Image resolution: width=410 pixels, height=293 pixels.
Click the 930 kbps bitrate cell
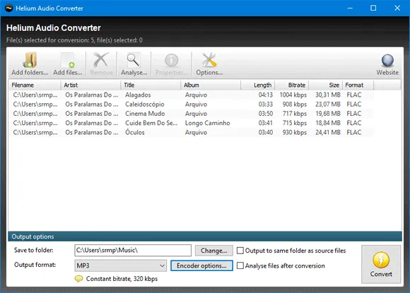tap(295, 133)
